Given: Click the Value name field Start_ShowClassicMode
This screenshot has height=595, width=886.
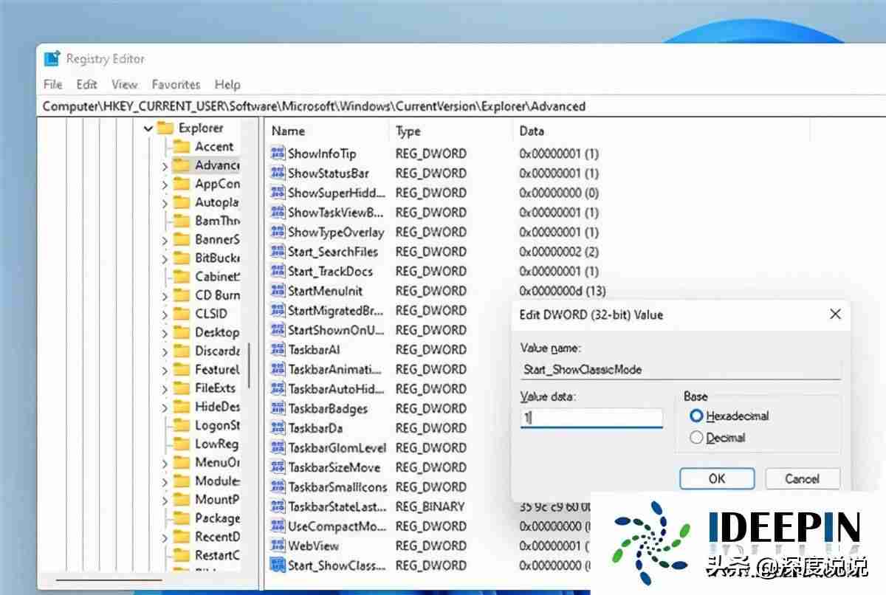Looking at the screenshot, I should tap(680, 369).
